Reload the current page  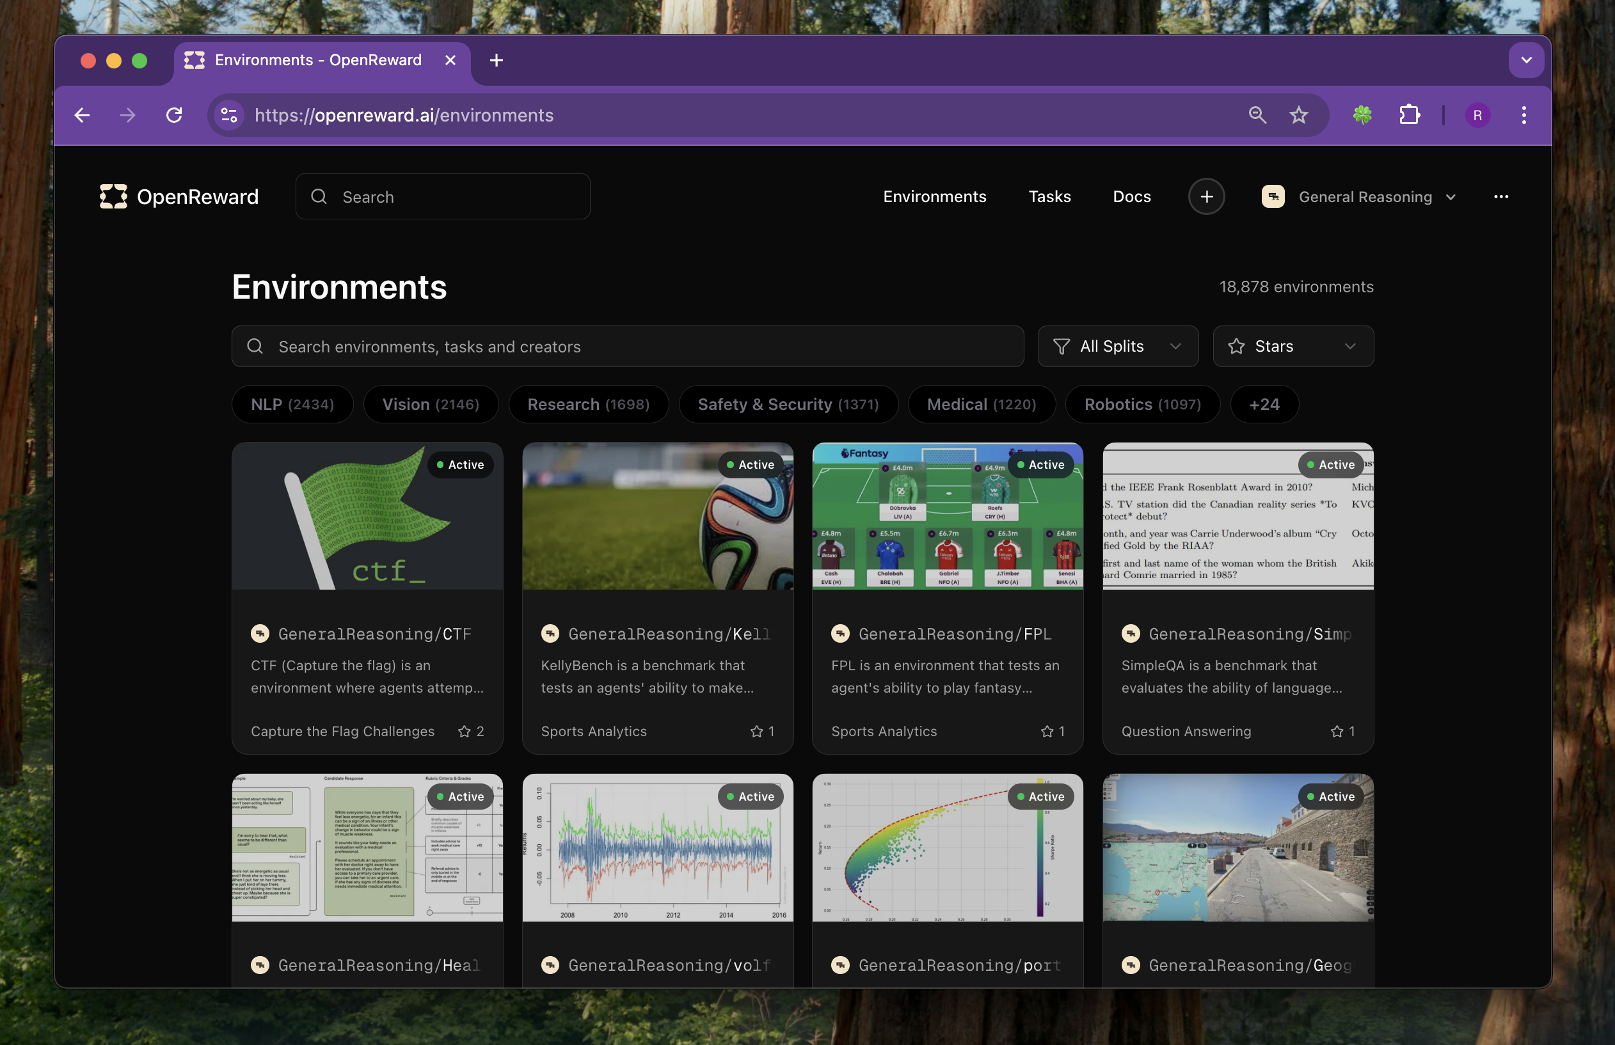click(x=173, y=115)
